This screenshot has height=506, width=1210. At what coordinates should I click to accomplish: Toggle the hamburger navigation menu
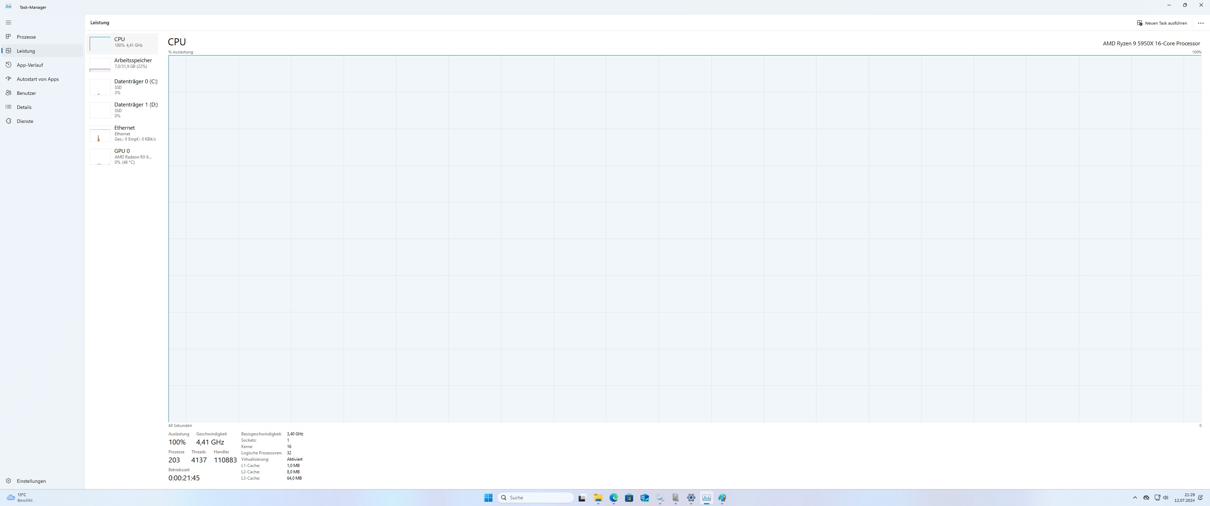tap(8, 22)
